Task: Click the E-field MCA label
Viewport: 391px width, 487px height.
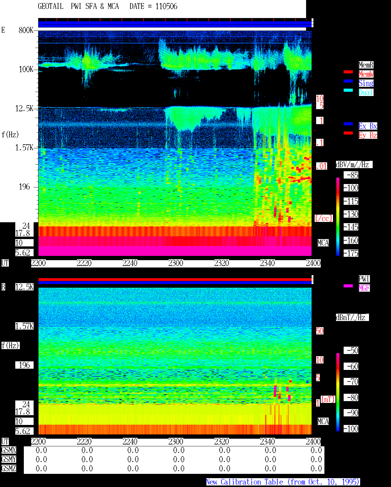Action: (323, 243)
